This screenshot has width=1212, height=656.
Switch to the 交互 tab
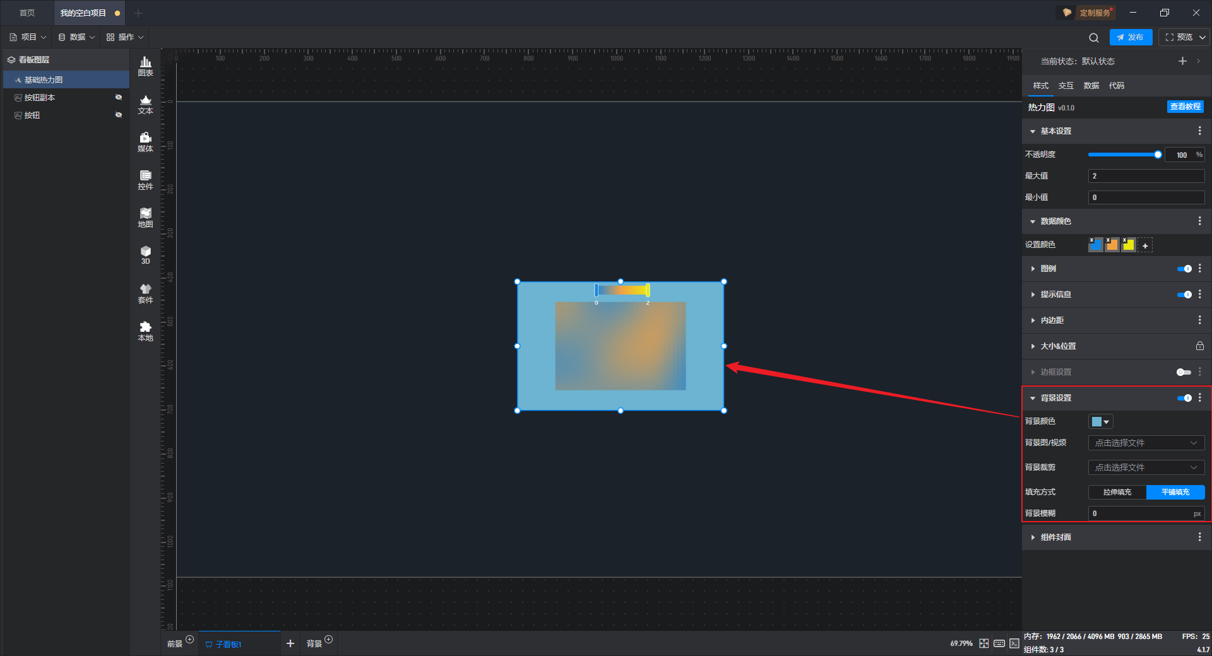[1066, 86]
